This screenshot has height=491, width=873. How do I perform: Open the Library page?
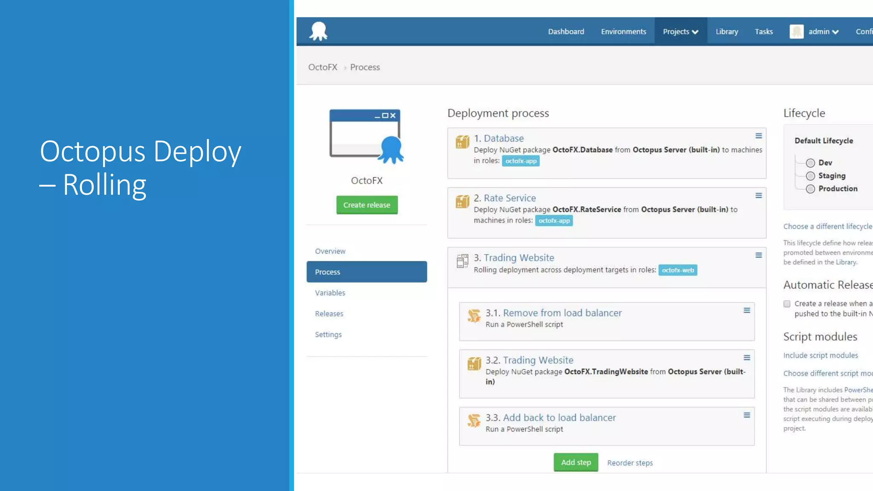tap(727, 32)
